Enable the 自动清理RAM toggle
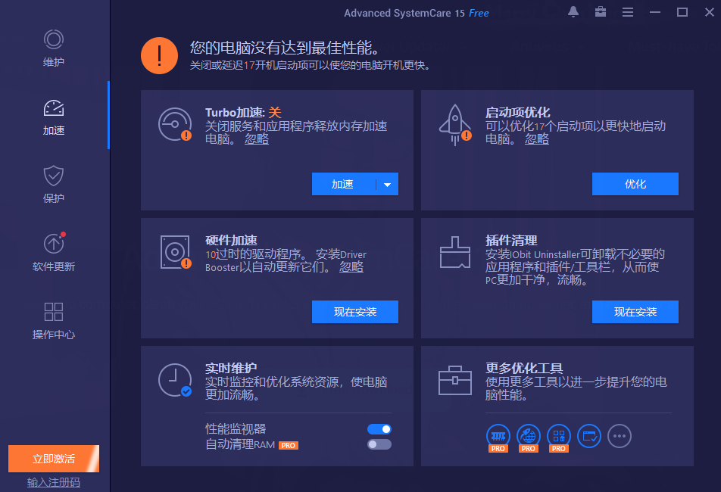The image size is (721, 492). click(379, 444)
